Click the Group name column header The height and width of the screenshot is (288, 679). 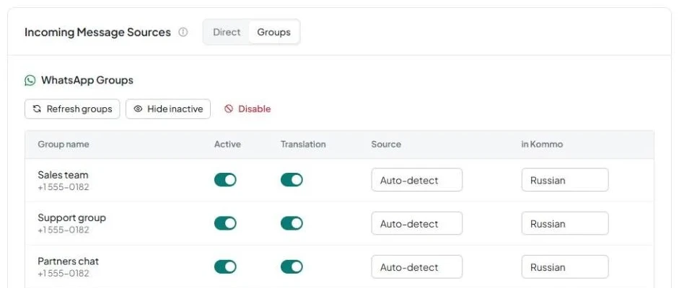coord(63,144)
